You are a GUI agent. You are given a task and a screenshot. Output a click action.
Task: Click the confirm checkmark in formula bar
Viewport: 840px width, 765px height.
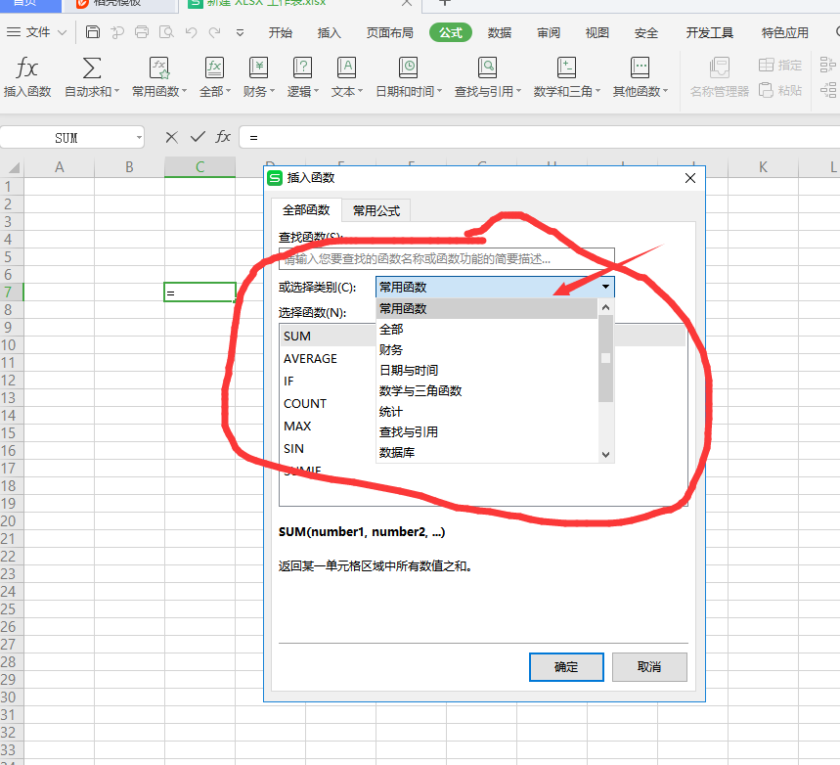(198, 137)
